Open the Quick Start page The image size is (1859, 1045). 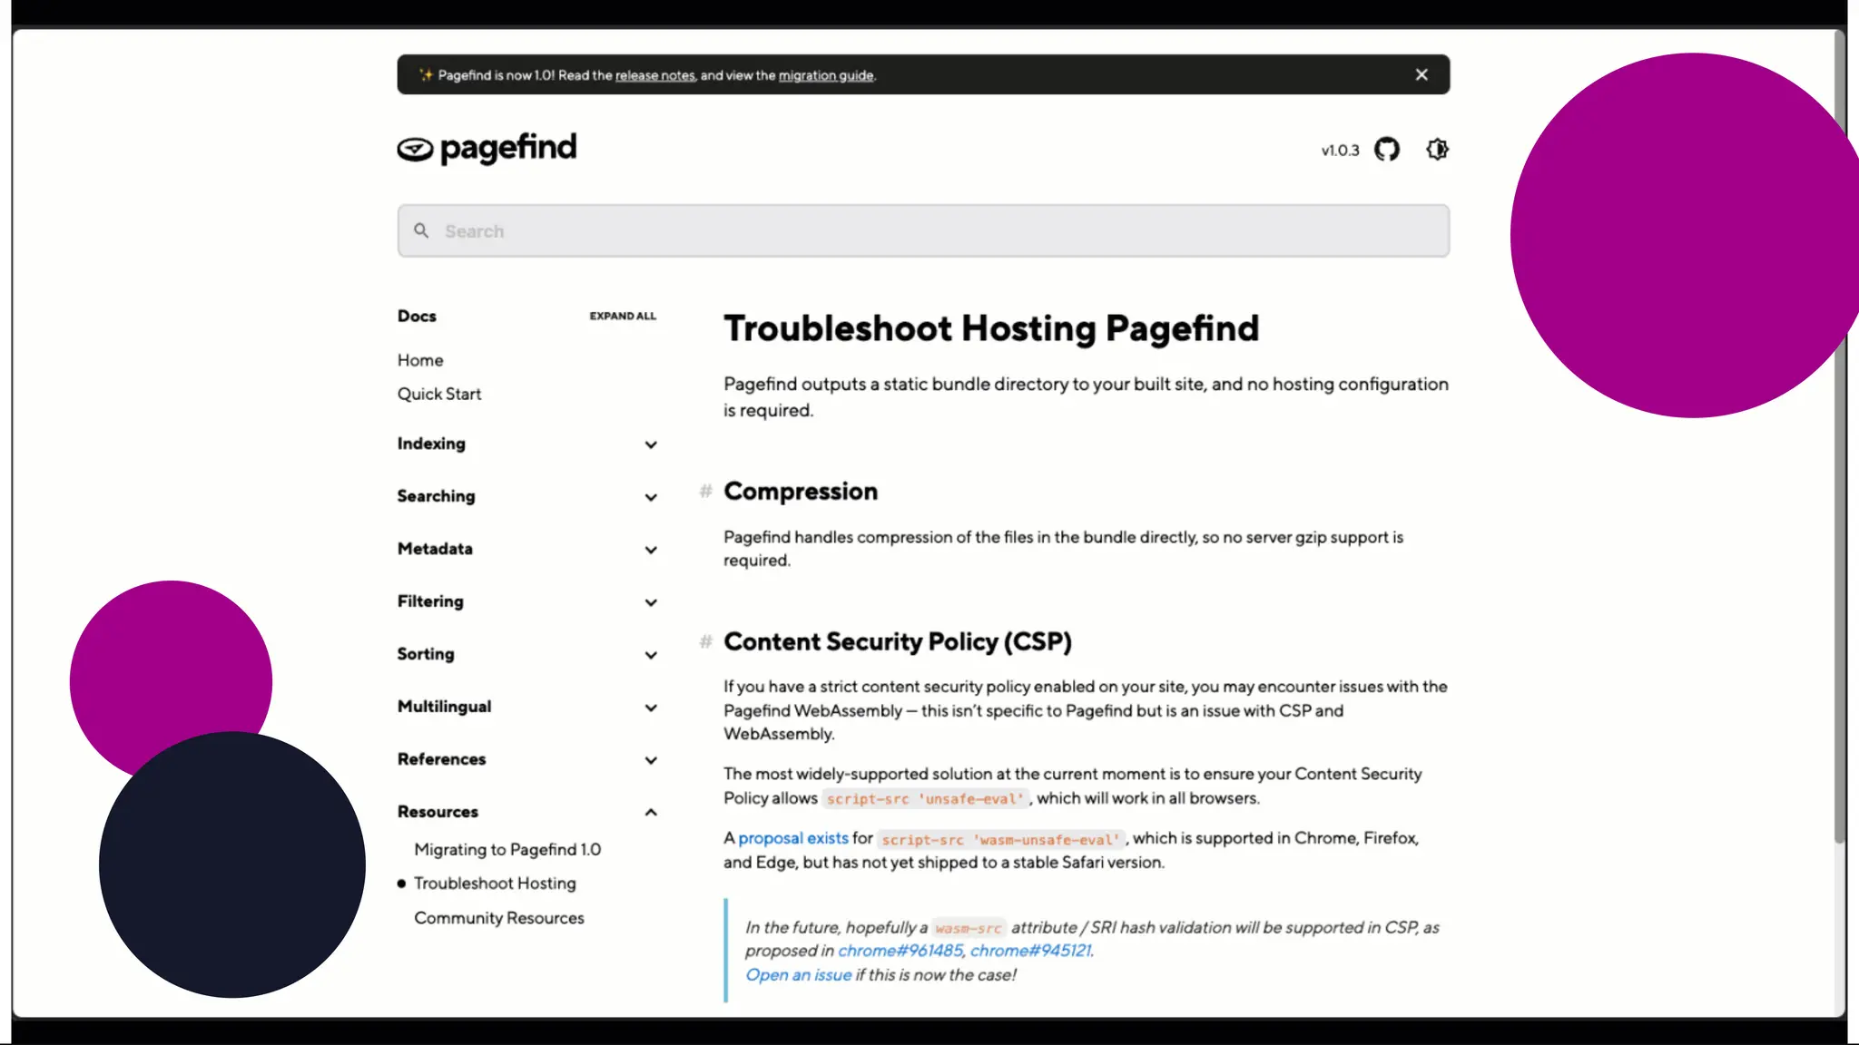click(x=439, y=394)
